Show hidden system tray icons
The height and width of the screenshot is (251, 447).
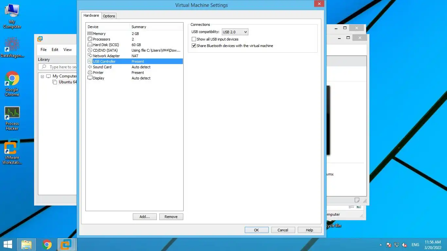(x=381, y=245)
